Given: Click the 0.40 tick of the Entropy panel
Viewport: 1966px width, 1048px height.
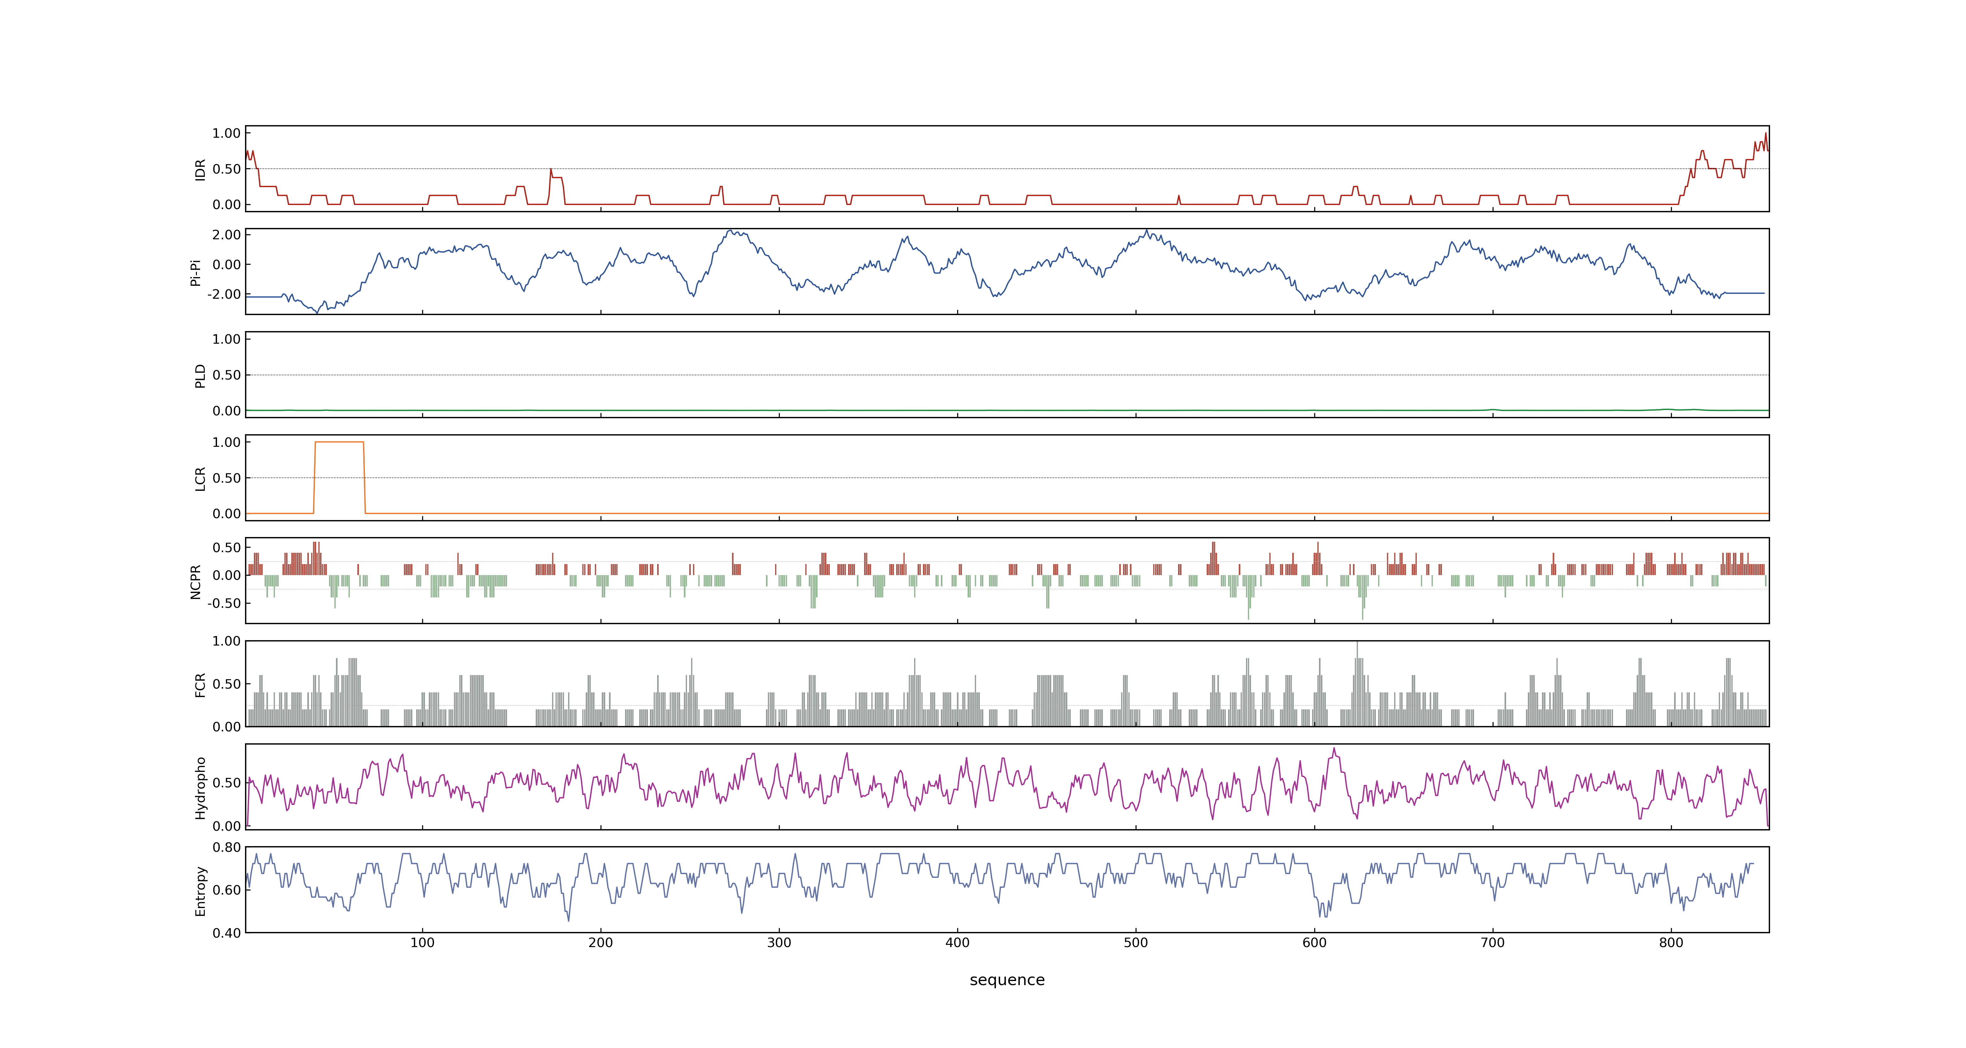Looking at the screenshot, I should (x=227, y=933).
